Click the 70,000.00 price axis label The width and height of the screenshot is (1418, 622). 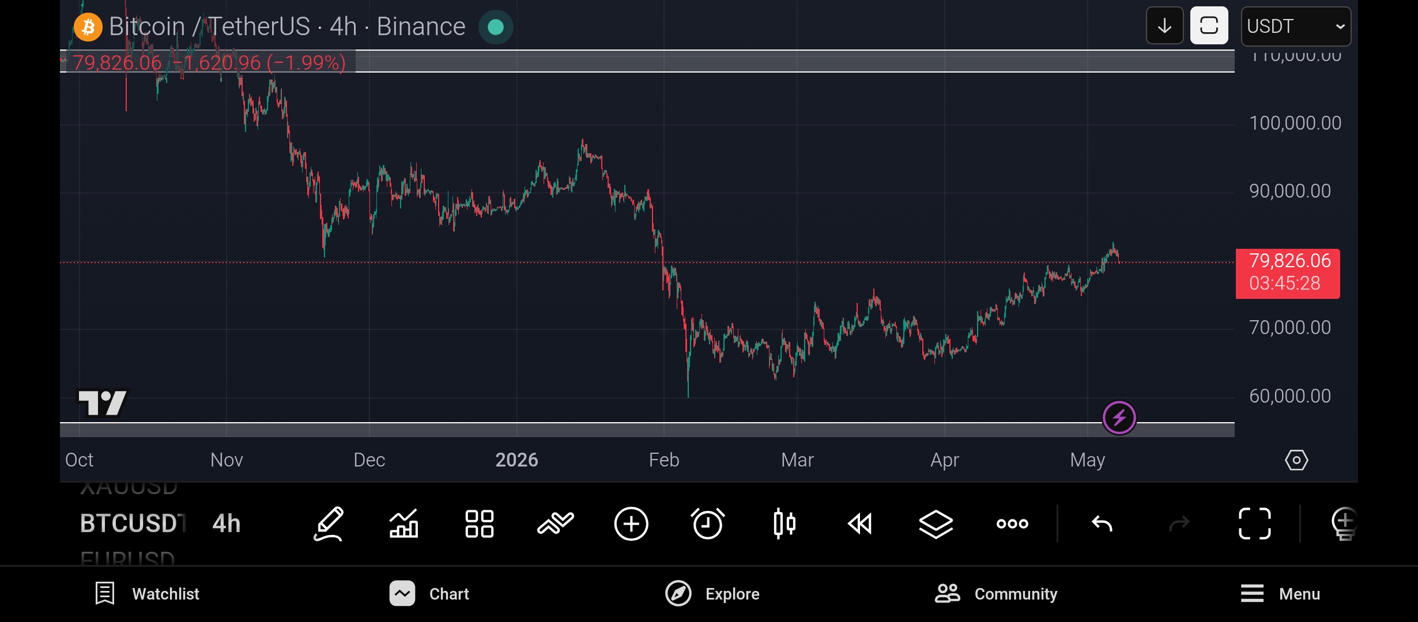1290,328
